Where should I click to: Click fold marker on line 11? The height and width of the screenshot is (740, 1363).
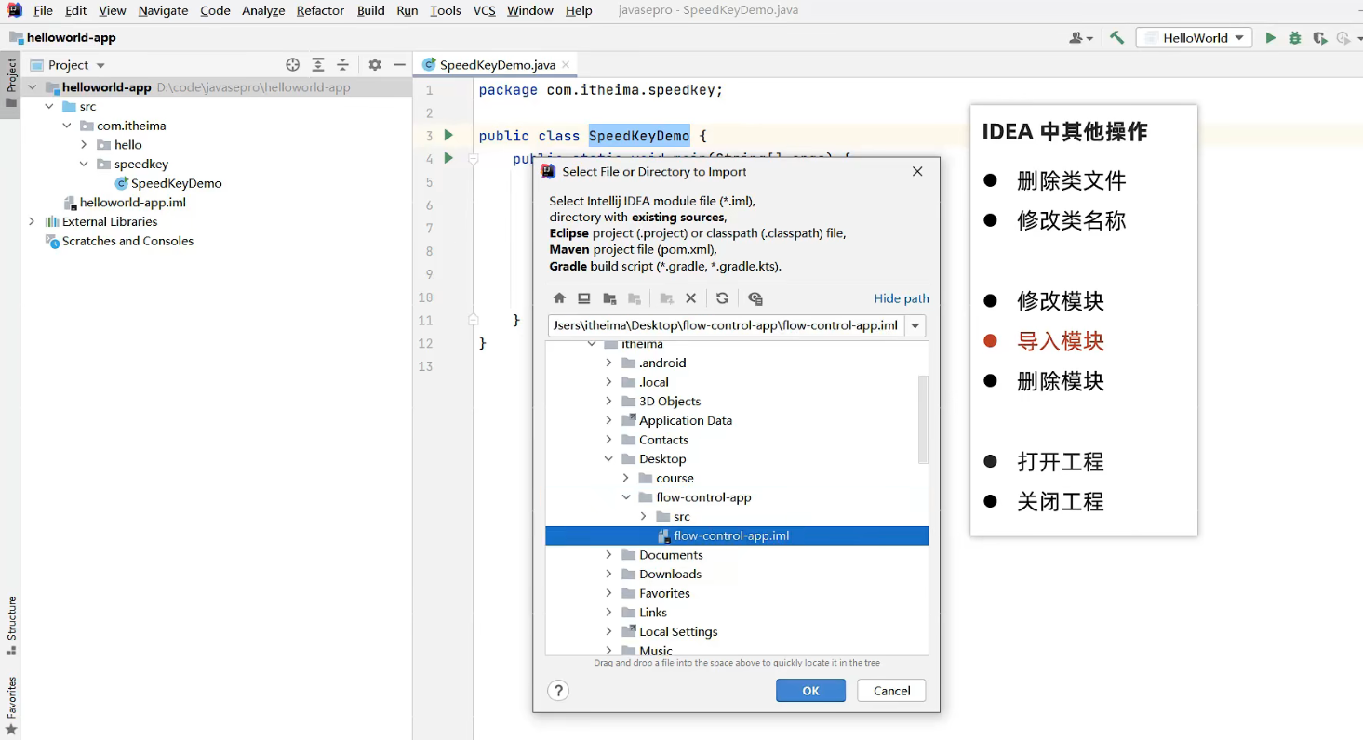[473, 320]
